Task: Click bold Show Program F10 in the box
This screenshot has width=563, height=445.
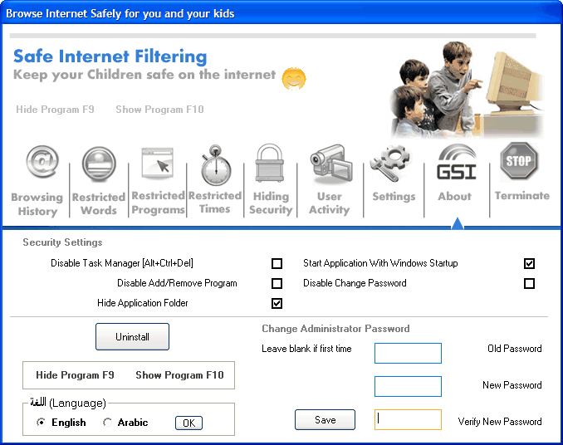Action: [x=179, y=375]
